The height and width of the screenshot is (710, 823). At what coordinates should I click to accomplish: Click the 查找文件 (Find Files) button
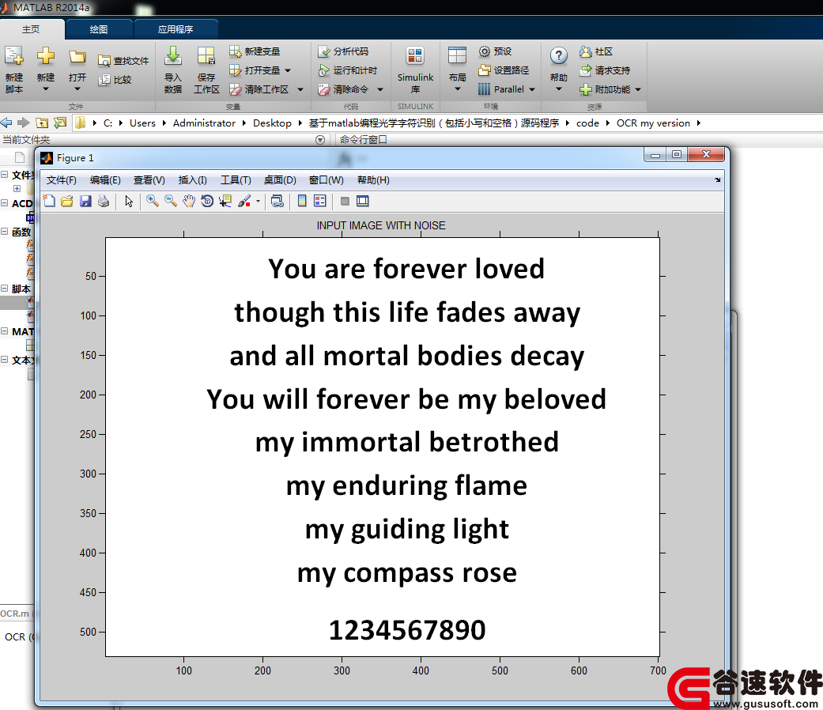pyautogui.click(x=123, y=61)
